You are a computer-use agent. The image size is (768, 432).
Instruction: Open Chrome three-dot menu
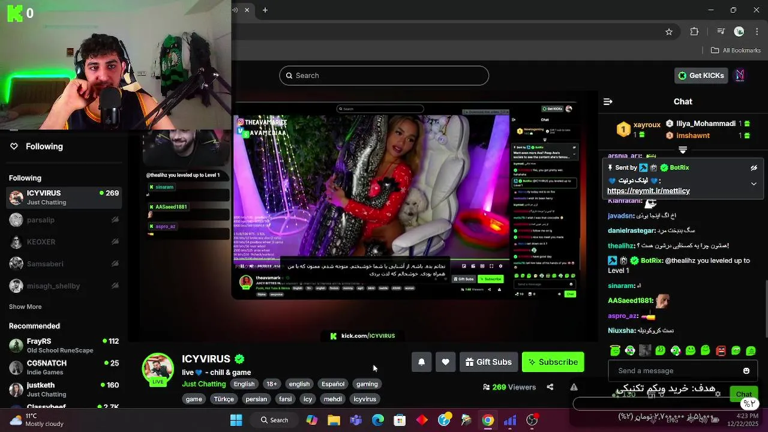pyautogui.click(x=757, y=32)
